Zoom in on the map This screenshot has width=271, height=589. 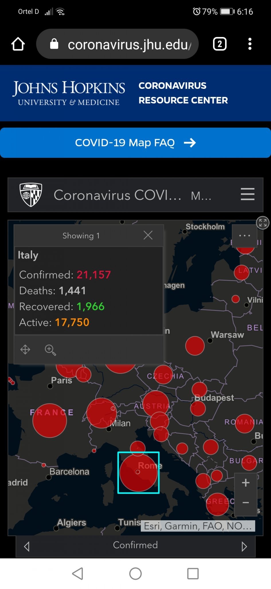(x=245, y=483)
